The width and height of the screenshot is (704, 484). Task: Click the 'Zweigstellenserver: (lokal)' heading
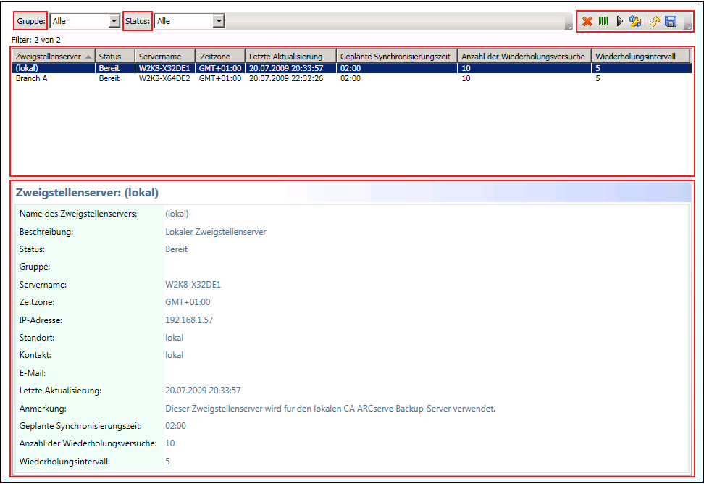[87, 193]
